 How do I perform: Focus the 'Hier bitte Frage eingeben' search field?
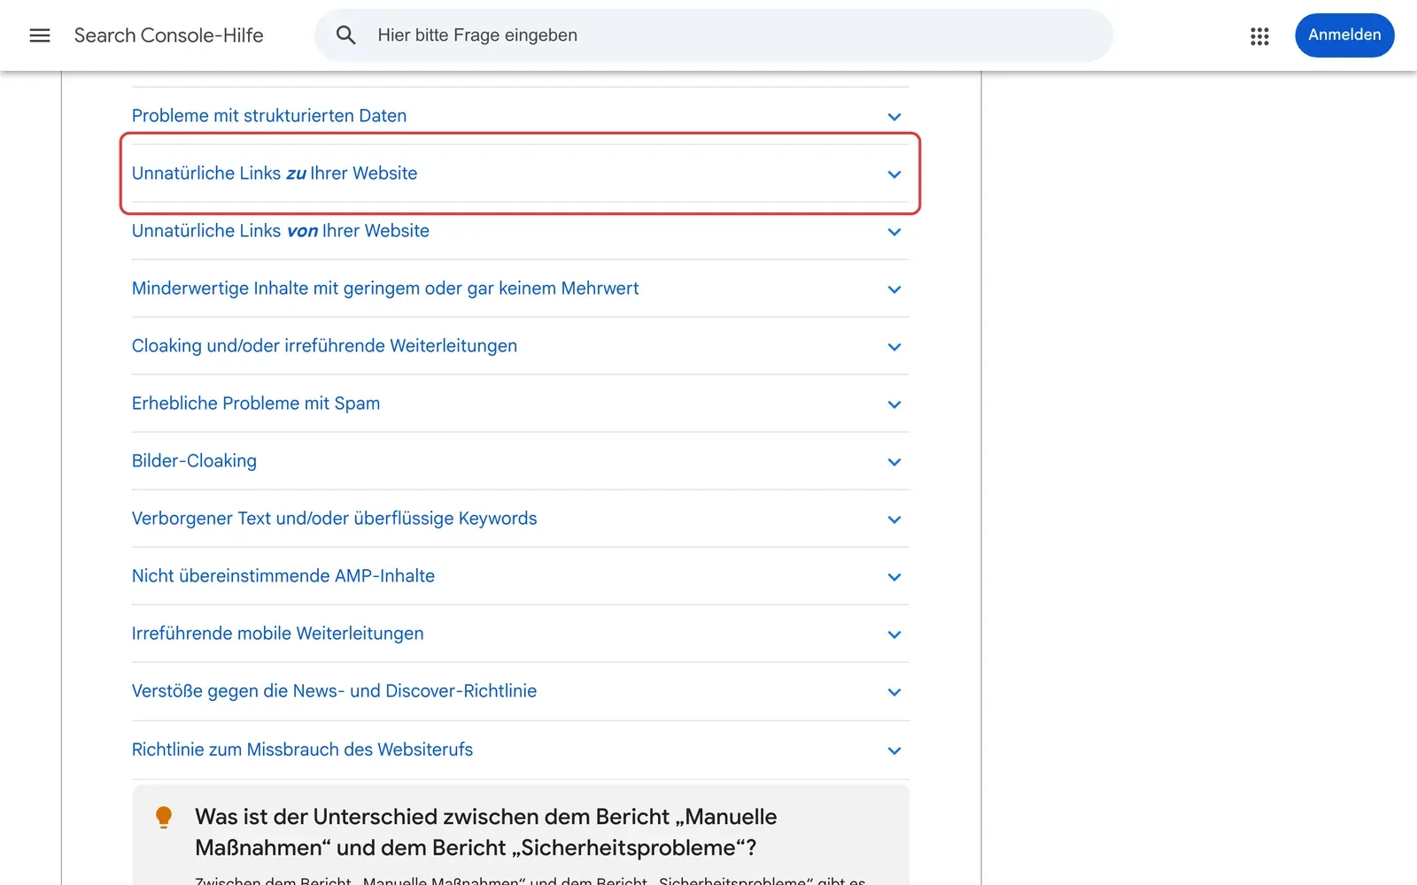tap(713, 35)
